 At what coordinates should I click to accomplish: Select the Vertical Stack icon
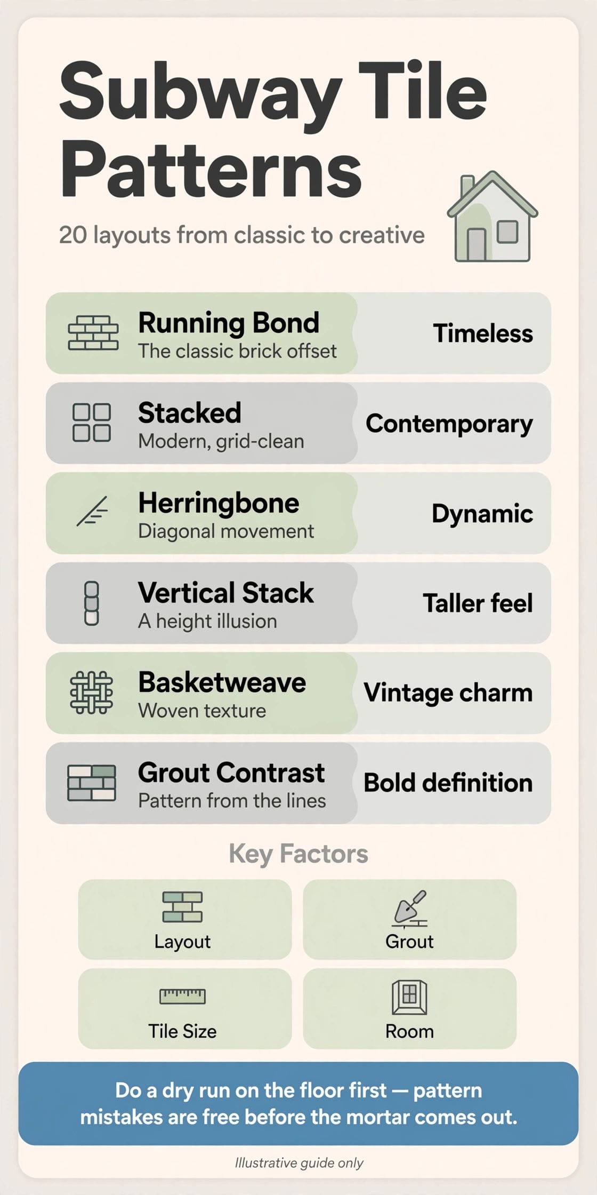click(92, 603)
